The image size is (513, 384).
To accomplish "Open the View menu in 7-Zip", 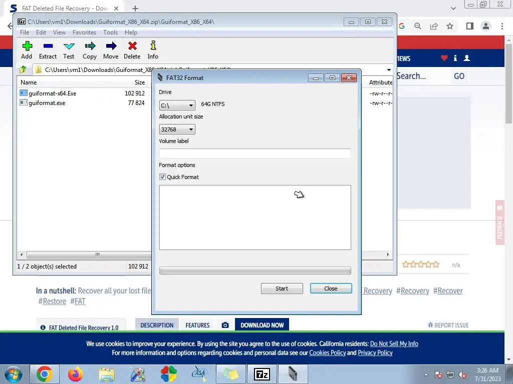I will (59, 32).
